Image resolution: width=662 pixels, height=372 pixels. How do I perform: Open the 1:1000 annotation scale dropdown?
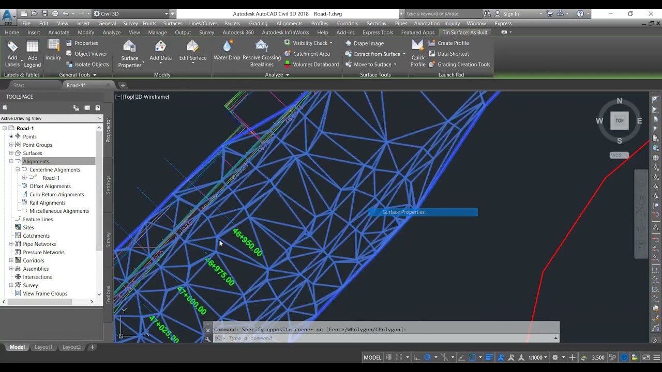point(537,358)
